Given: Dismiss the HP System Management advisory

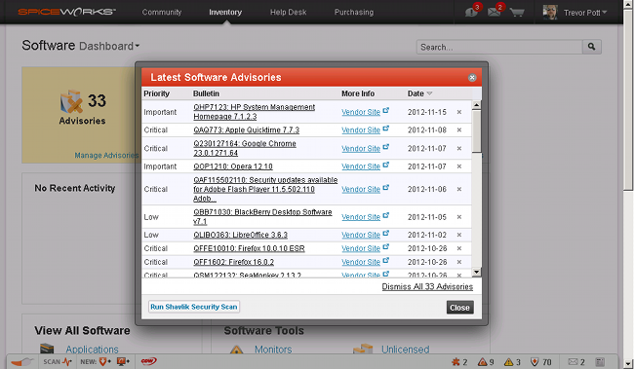Looking at the screenshot, I should click(x=459, y=112).
